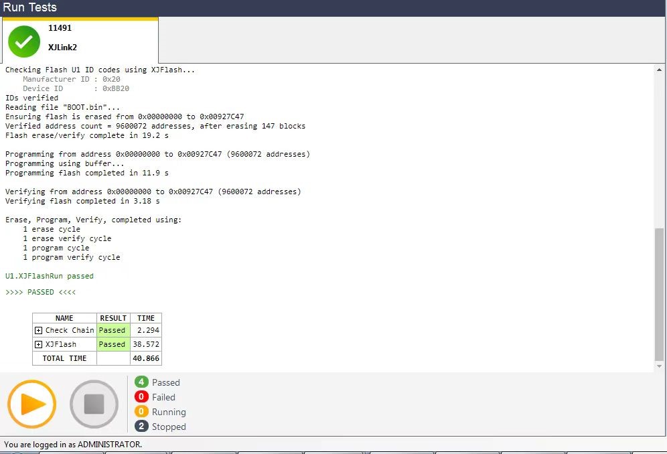The image size is (667, 454).
Task: Click the output vertical scrollbar thumb
Action: tap(659, 294)
